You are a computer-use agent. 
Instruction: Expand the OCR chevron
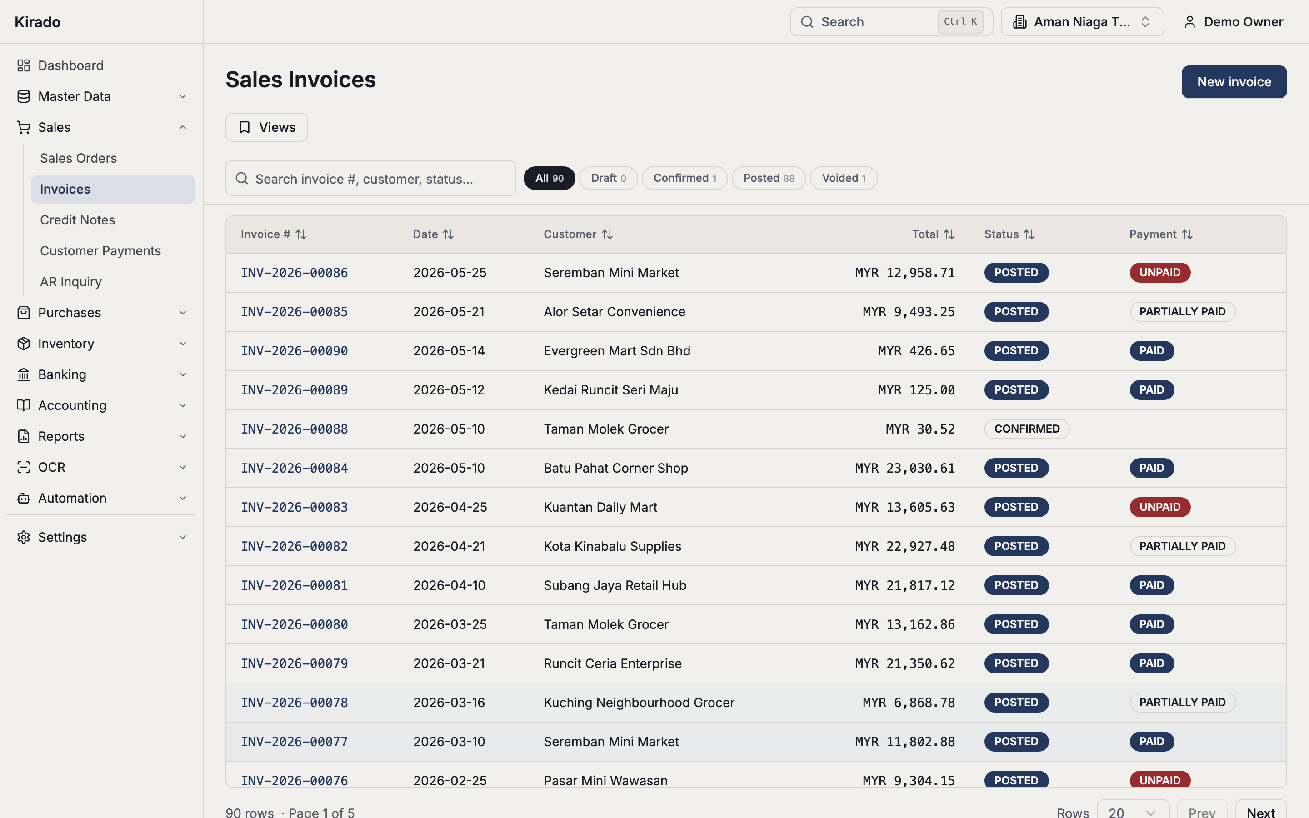183,467
